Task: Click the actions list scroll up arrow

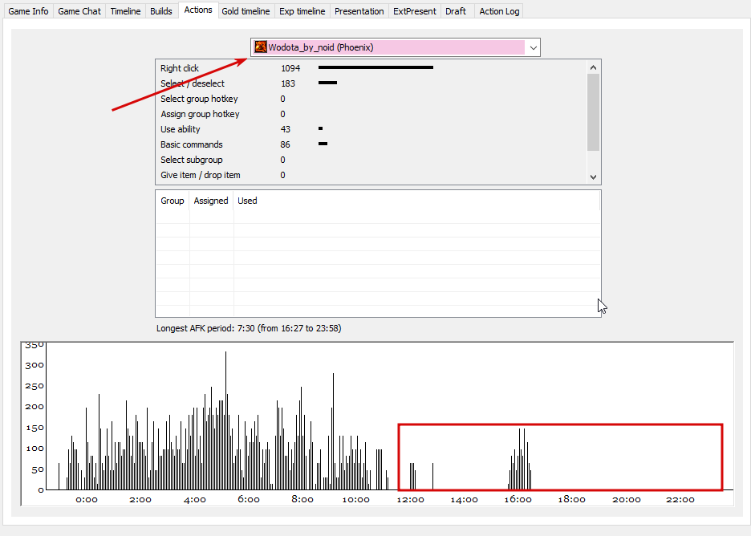Action: click(594, 67)
